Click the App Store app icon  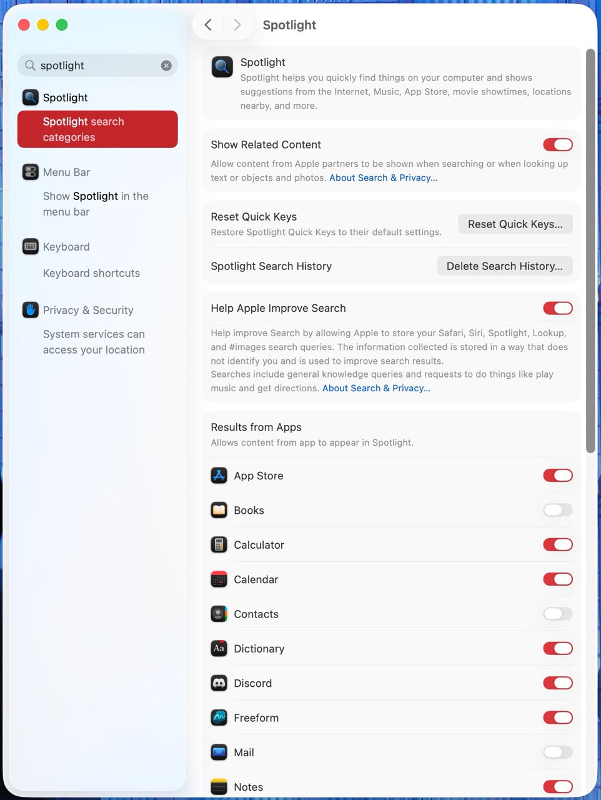(219, 476)
